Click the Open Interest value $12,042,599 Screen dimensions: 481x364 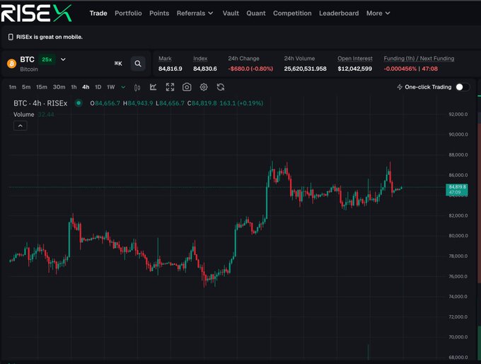pyautogui.click(x=355, y=69)
